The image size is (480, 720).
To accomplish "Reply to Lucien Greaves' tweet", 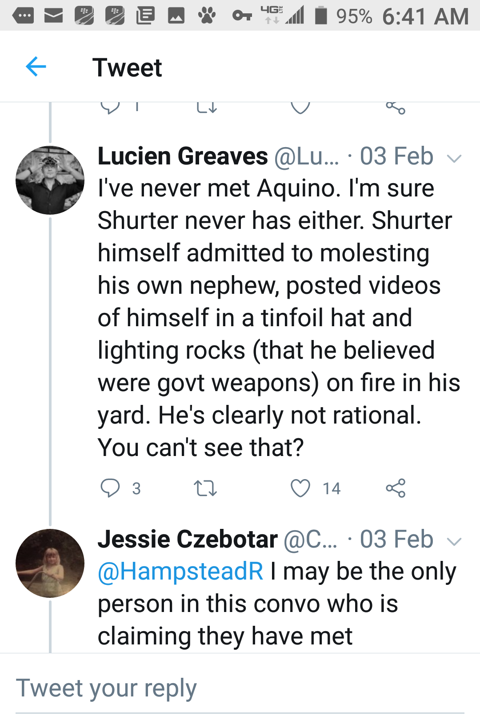I will coord(110,488).
